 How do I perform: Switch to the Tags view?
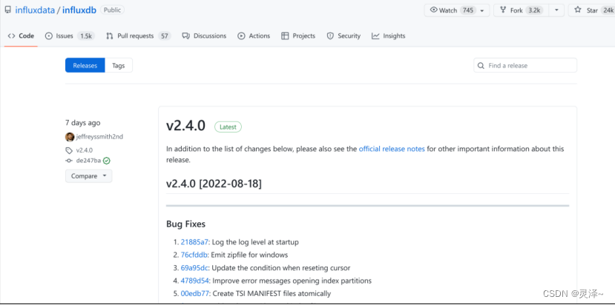coord(119,65)
